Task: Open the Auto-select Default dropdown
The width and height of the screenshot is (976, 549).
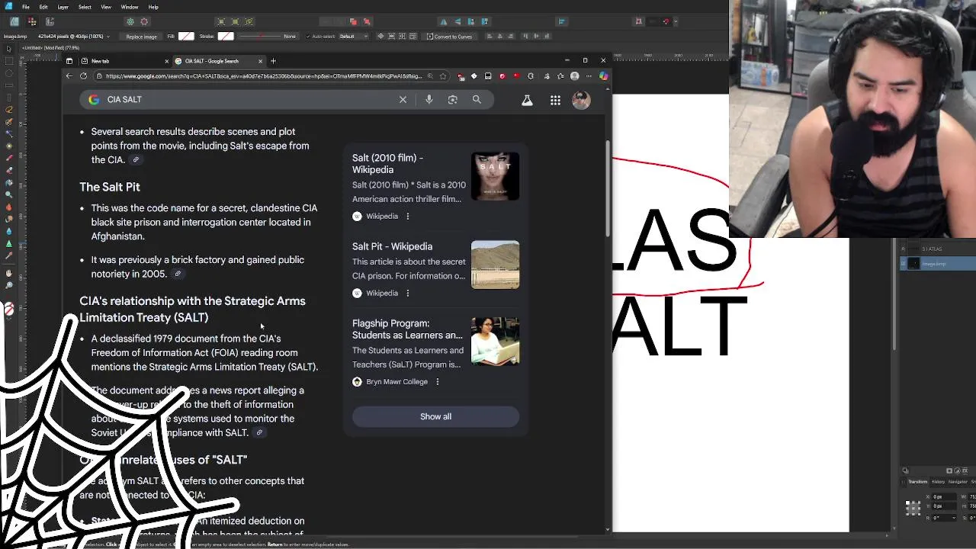Action: click(354, 37)
